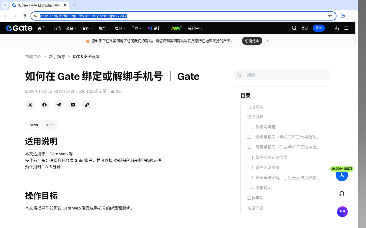Open the TradFi menu item

tap(177, 28)
